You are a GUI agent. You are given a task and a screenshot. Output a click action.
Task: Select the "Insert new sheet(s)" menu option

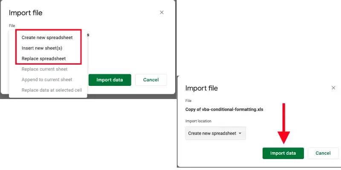pos(42,48)
